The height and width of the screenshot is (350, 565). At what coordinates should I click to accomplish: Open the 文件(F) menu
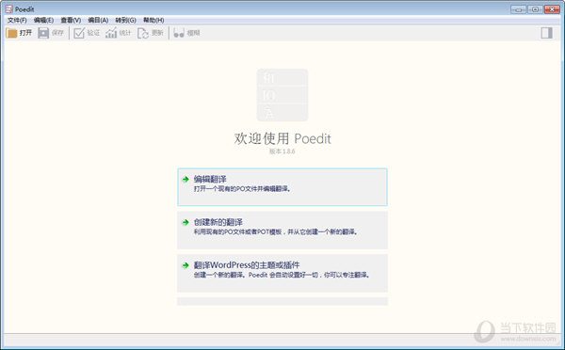click(17, 20)
